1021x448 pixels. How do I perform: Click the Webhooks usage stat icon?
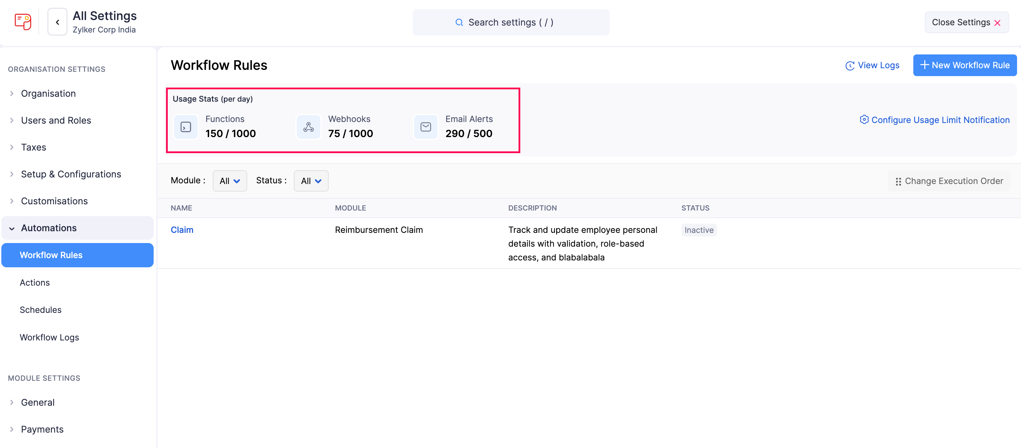(x=308, y=127)
